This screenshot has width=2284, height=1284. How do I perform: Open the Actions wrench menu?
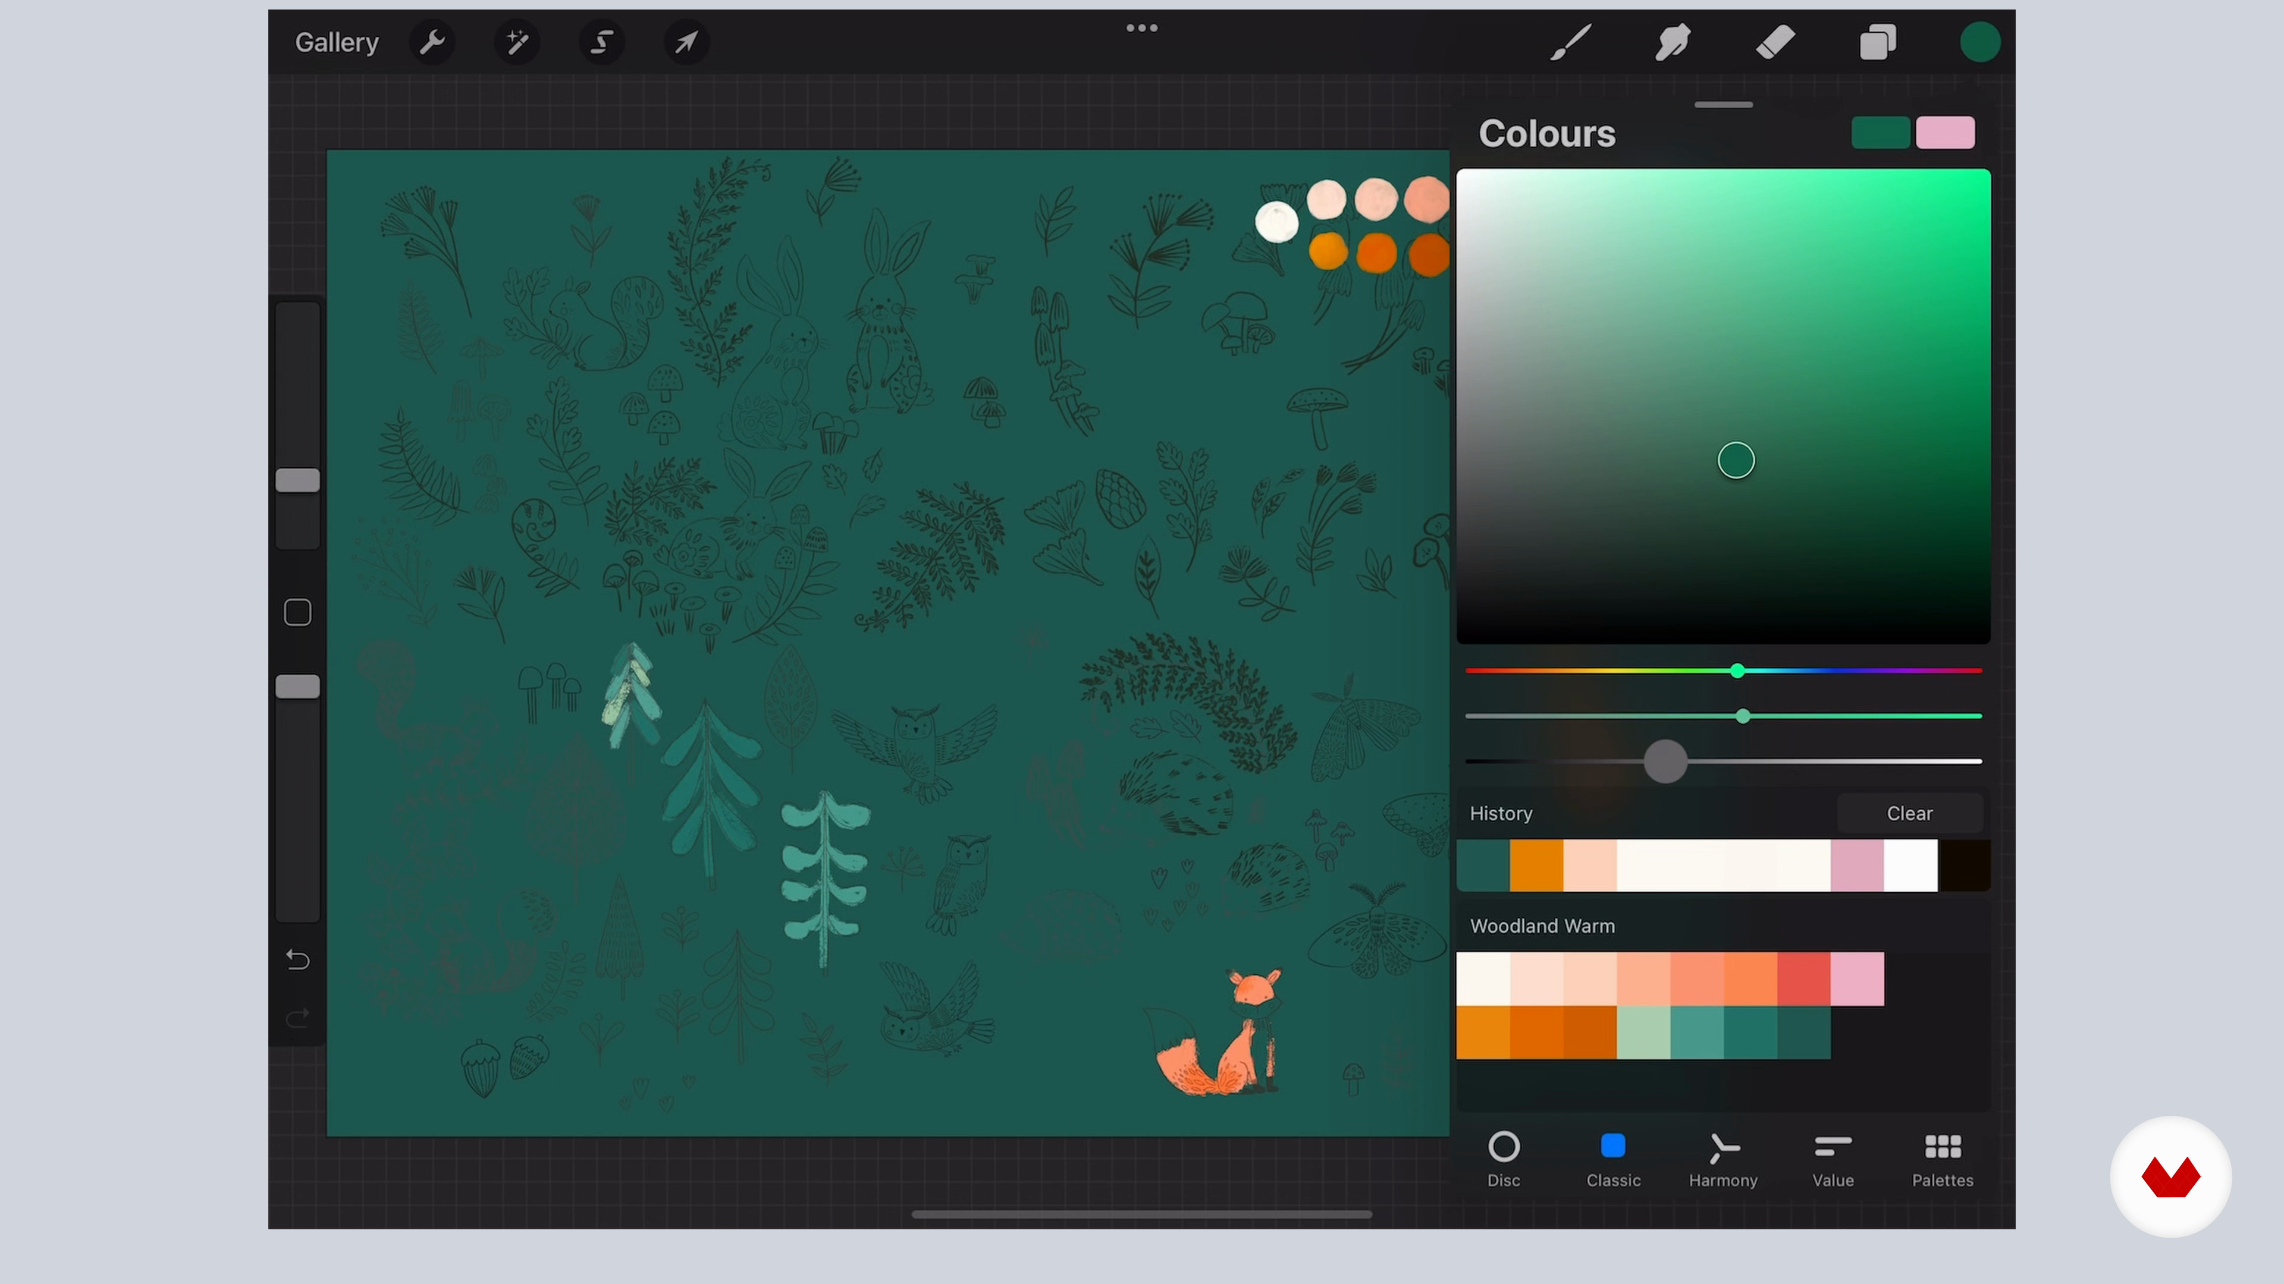[432, 42]
